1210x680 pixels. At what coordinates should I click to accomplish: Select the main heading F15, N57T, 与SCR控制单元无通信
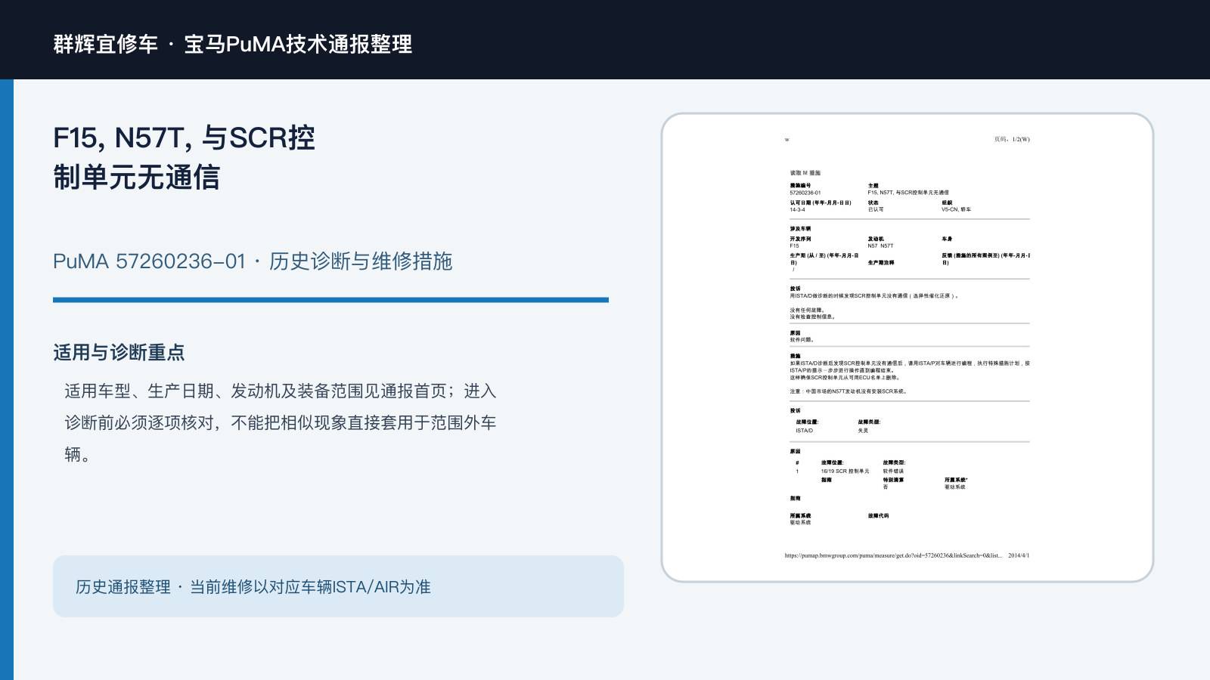[184, 157]
